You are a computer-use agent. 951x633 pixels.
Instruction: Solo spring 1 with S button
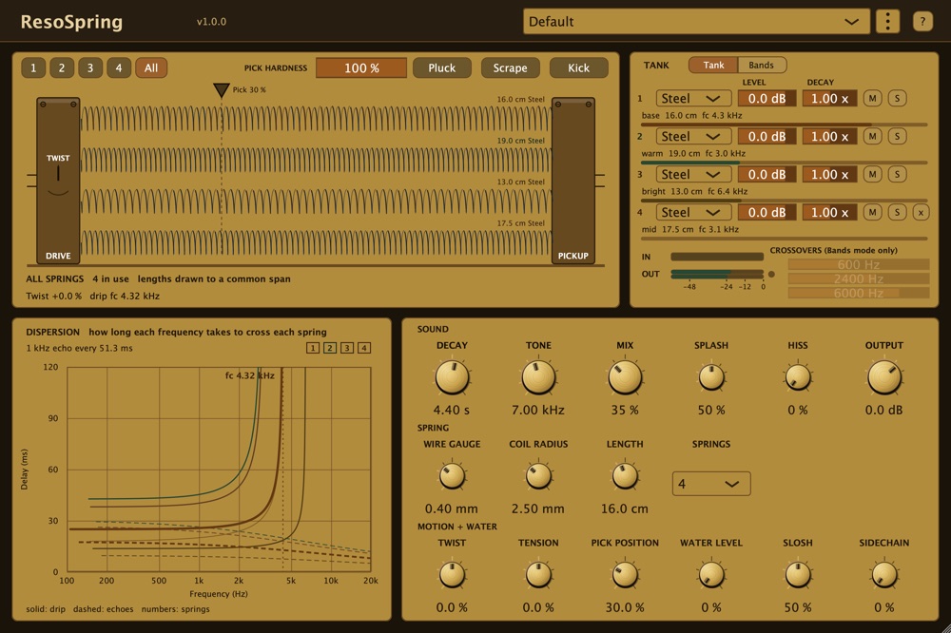[897, 98]
